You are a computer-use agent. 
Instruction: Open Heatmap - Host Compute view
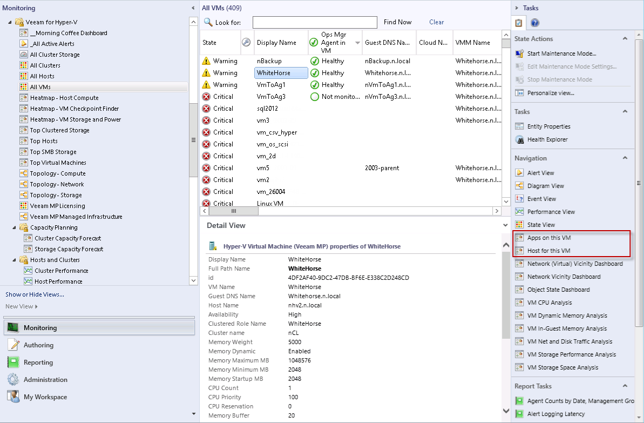64,98
